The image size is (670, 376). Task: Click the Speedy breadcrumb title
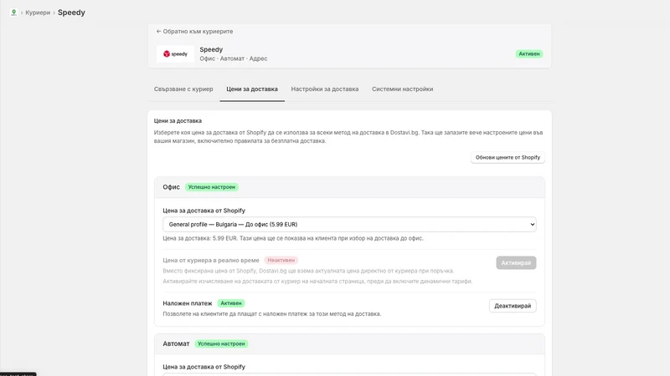click(x=71, y=13)
